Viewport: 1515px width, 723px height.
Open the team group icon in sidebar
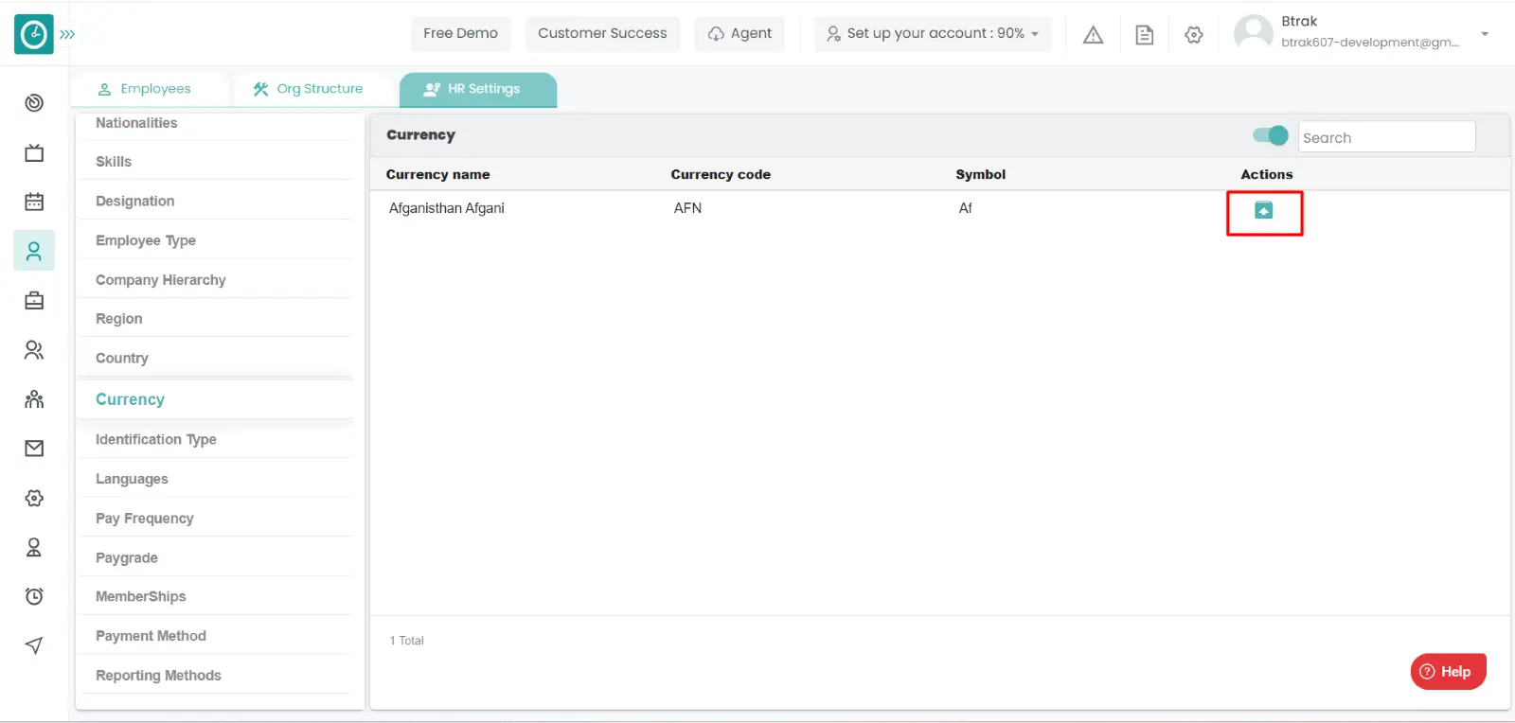[34, 399]
